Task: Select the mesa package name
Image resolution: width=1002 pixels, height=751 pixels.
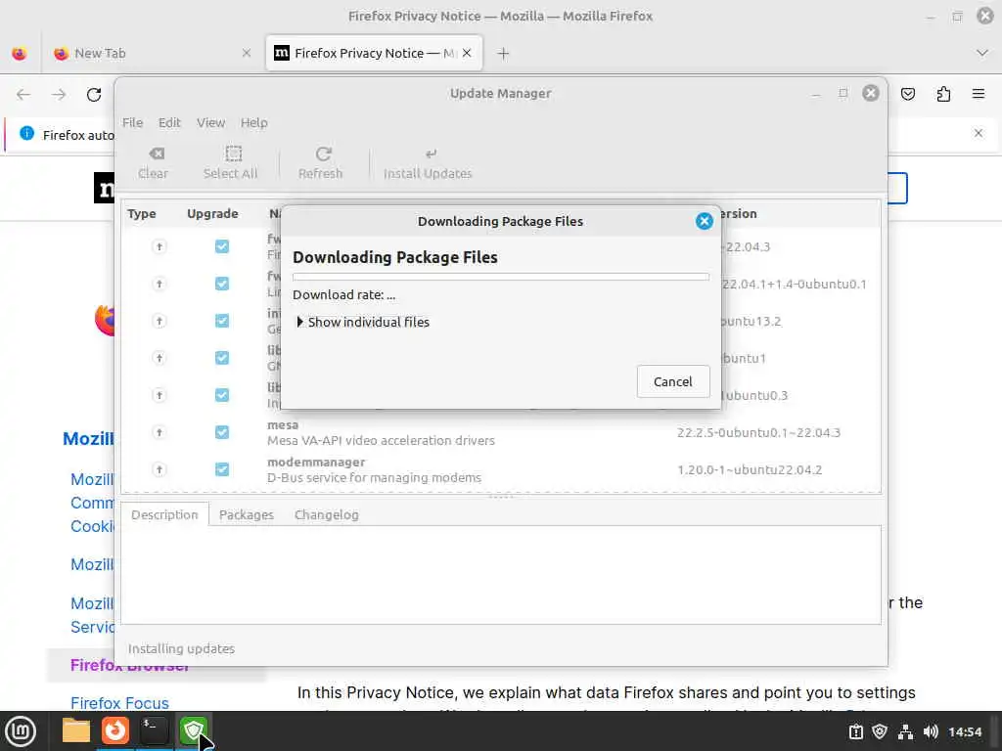Action: coord(283,424)
